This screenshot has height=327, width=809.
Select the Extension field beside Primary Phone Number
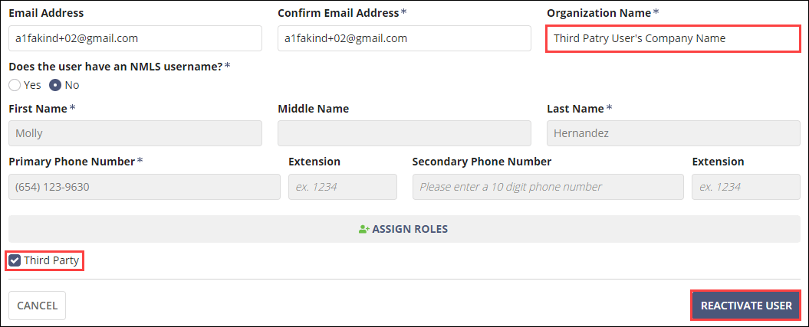point(343,187)
